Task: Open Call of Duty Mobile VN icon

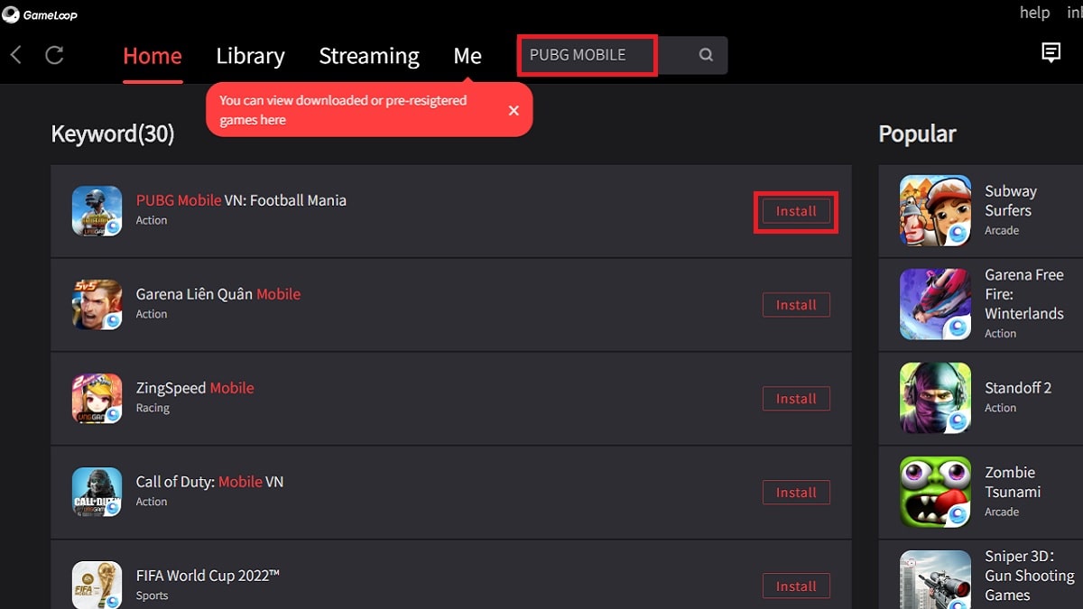Action: click(97, 493)
